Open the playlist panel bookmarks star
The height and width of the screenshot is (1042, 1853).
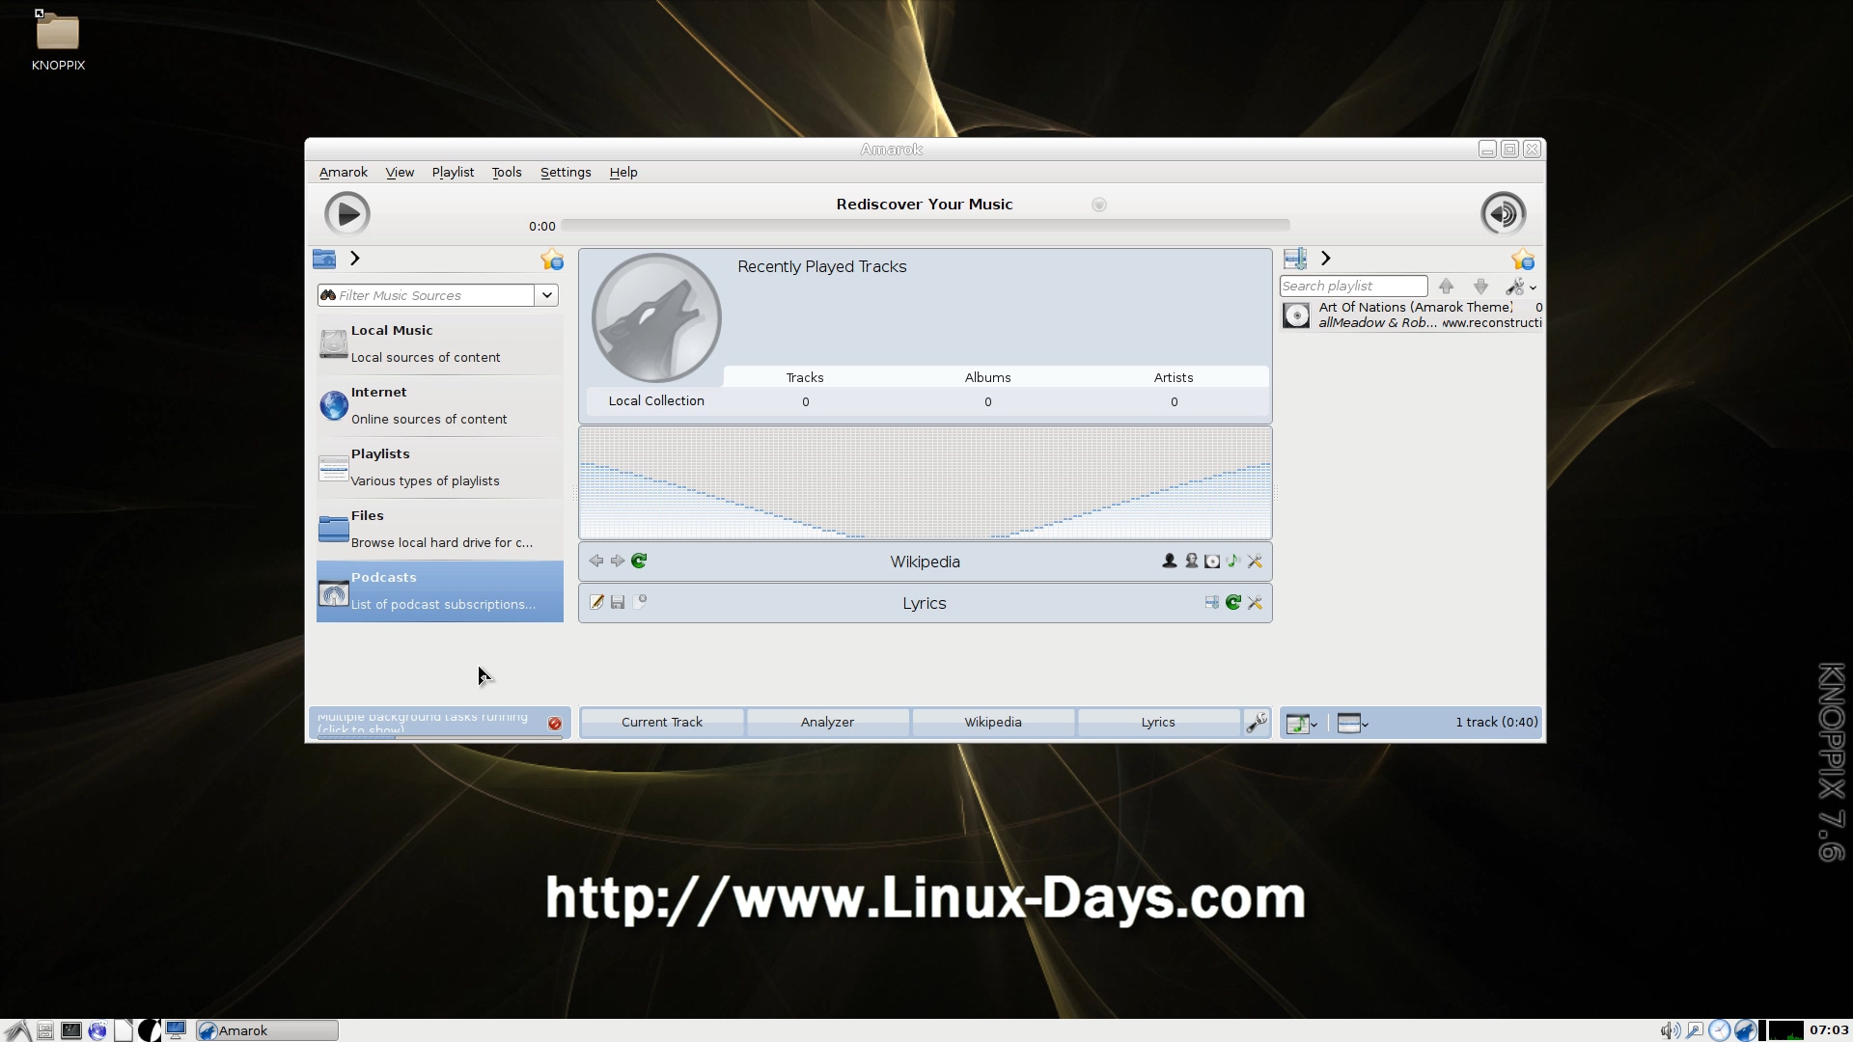pyautogui.click(x=1523, y=259)
